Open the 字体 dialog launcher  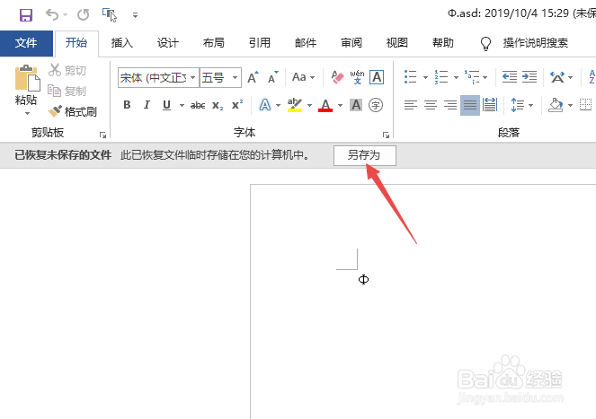(386, 135)
